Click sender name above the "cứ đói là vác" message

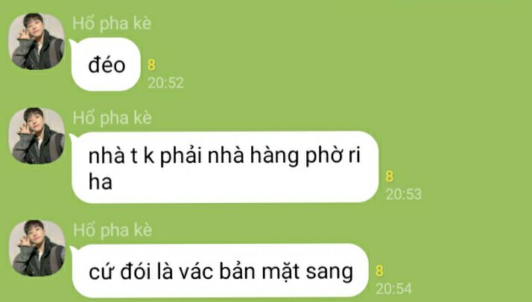[113, 231]
